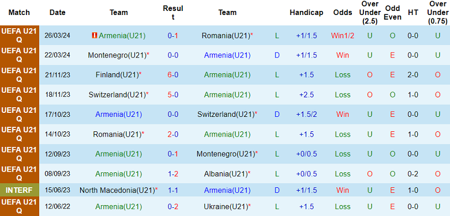450x216 pixels.
Task: Select the date 08/09/23
Action: (57, 174)
